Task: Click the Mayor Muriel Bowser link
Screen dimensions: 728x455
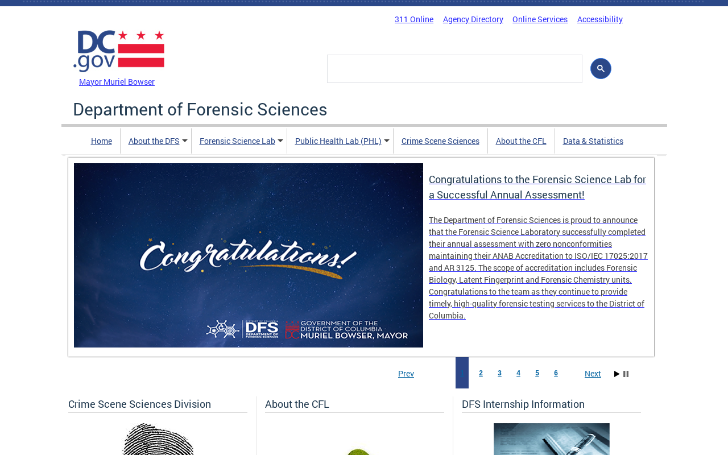Action: 117,82
